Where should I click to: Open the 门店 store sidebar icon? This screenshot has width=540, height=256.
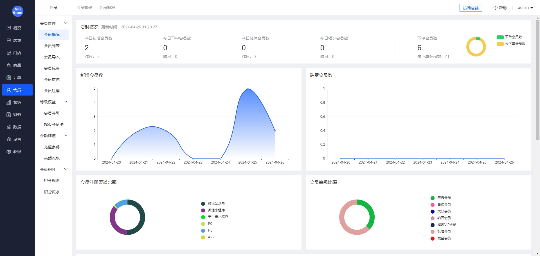coord(9,53)
